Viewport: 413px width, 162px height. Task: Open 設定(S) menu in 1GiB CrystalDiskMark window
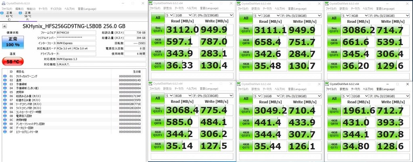(167, 8)
